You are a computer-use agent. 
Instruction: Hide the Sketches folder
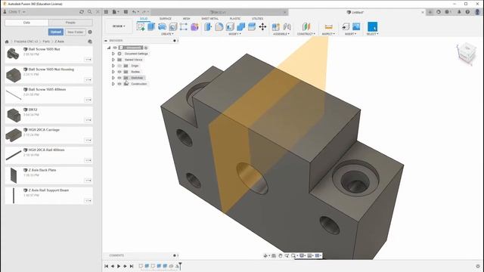point(119,78)
